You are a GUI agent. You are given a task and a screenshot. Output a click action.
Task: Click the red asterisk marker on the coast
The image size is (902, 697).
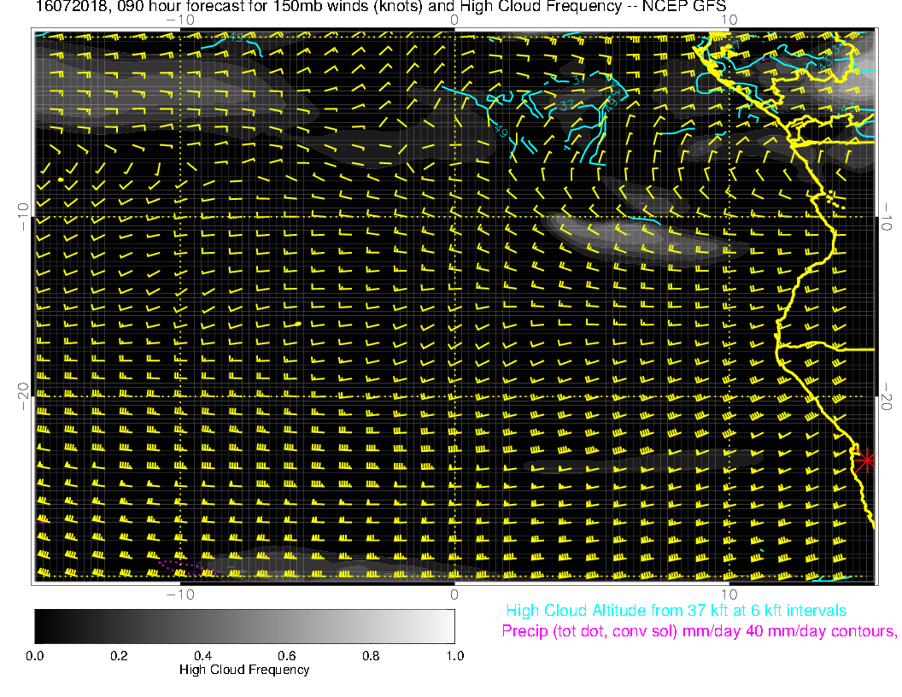pos(866,460)
